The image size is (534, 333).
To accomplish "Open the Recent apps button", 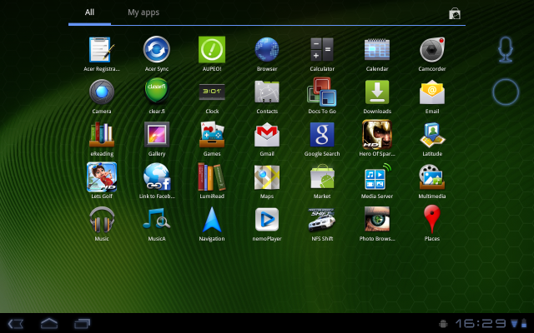I will pos(82,323).
